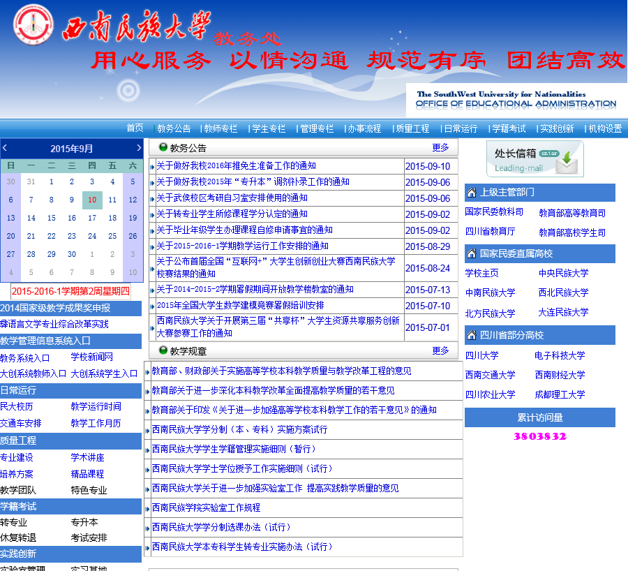Open 学生专栏 navigation menu item
This screenshot has width=628, height=571.
tap(269, 128)
